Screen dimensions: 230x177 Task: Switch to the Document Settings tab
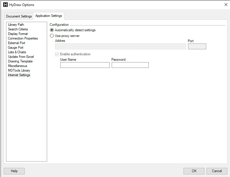[18, 16]
